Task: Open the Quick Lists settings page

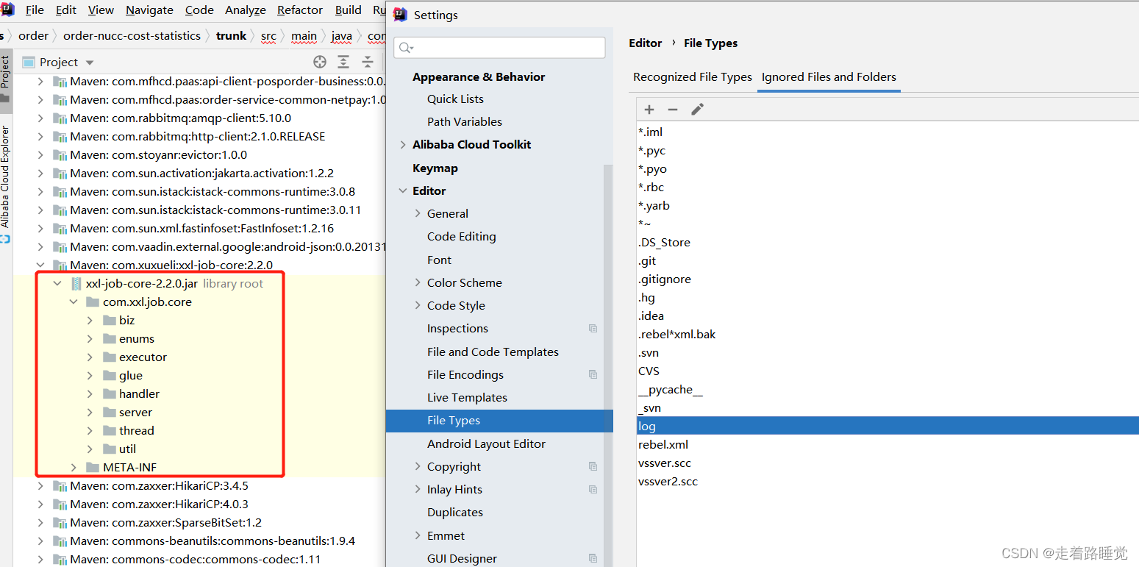Action: [x=455, y=99]
